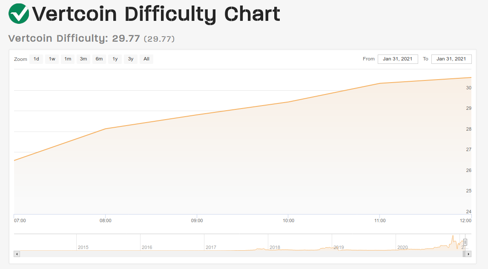The image size is (488, 269).
Task: Open the To date field
Action: (451, 59)
